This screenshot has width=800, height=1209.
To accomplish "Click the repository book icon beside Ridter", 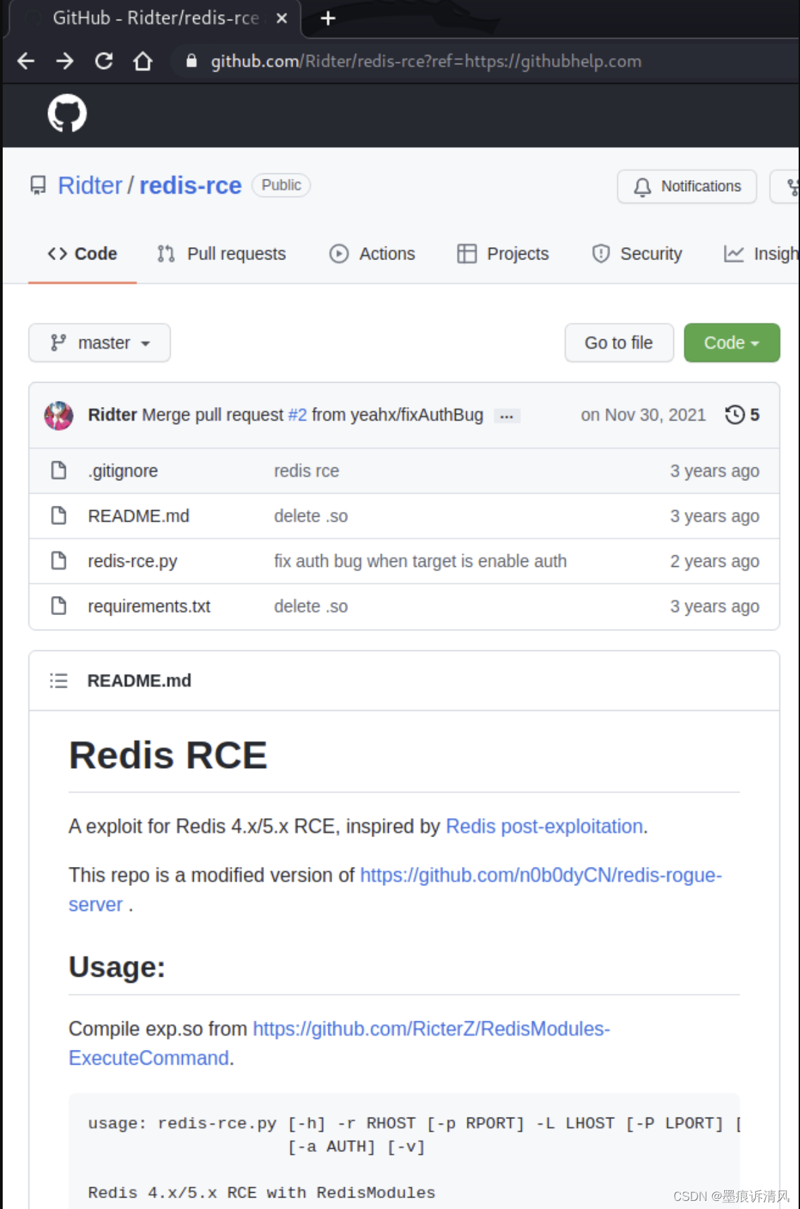I will pos(37,184).
